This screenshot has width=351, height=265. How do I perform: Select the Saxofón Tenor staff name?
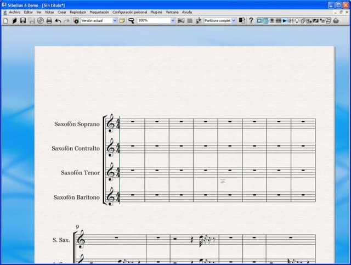tap(81, 173)
